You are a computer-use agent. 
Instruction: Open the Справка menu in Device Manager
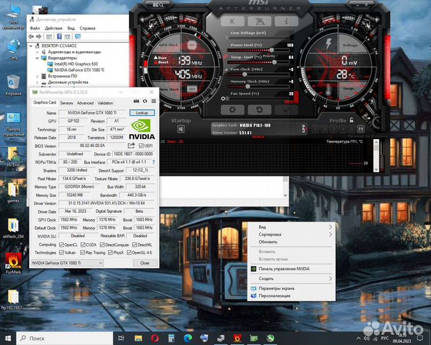pos(87,28)
